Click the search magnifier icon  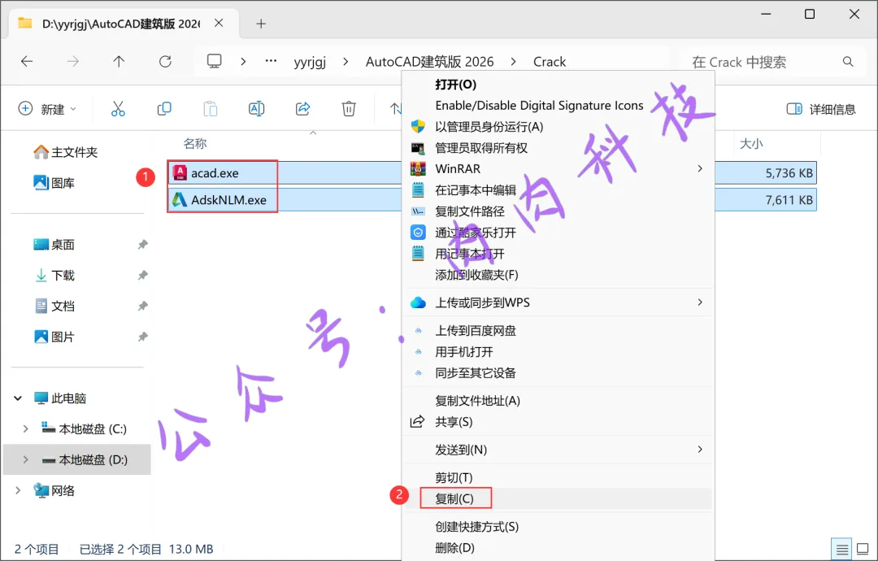(x=848, y=62)
